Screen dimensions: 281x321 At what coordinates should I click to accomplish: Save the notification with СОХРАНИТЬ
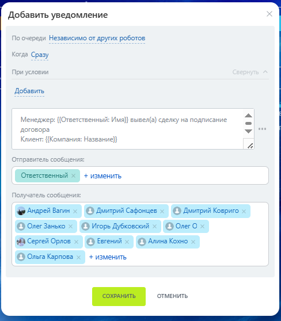[119, 296]
